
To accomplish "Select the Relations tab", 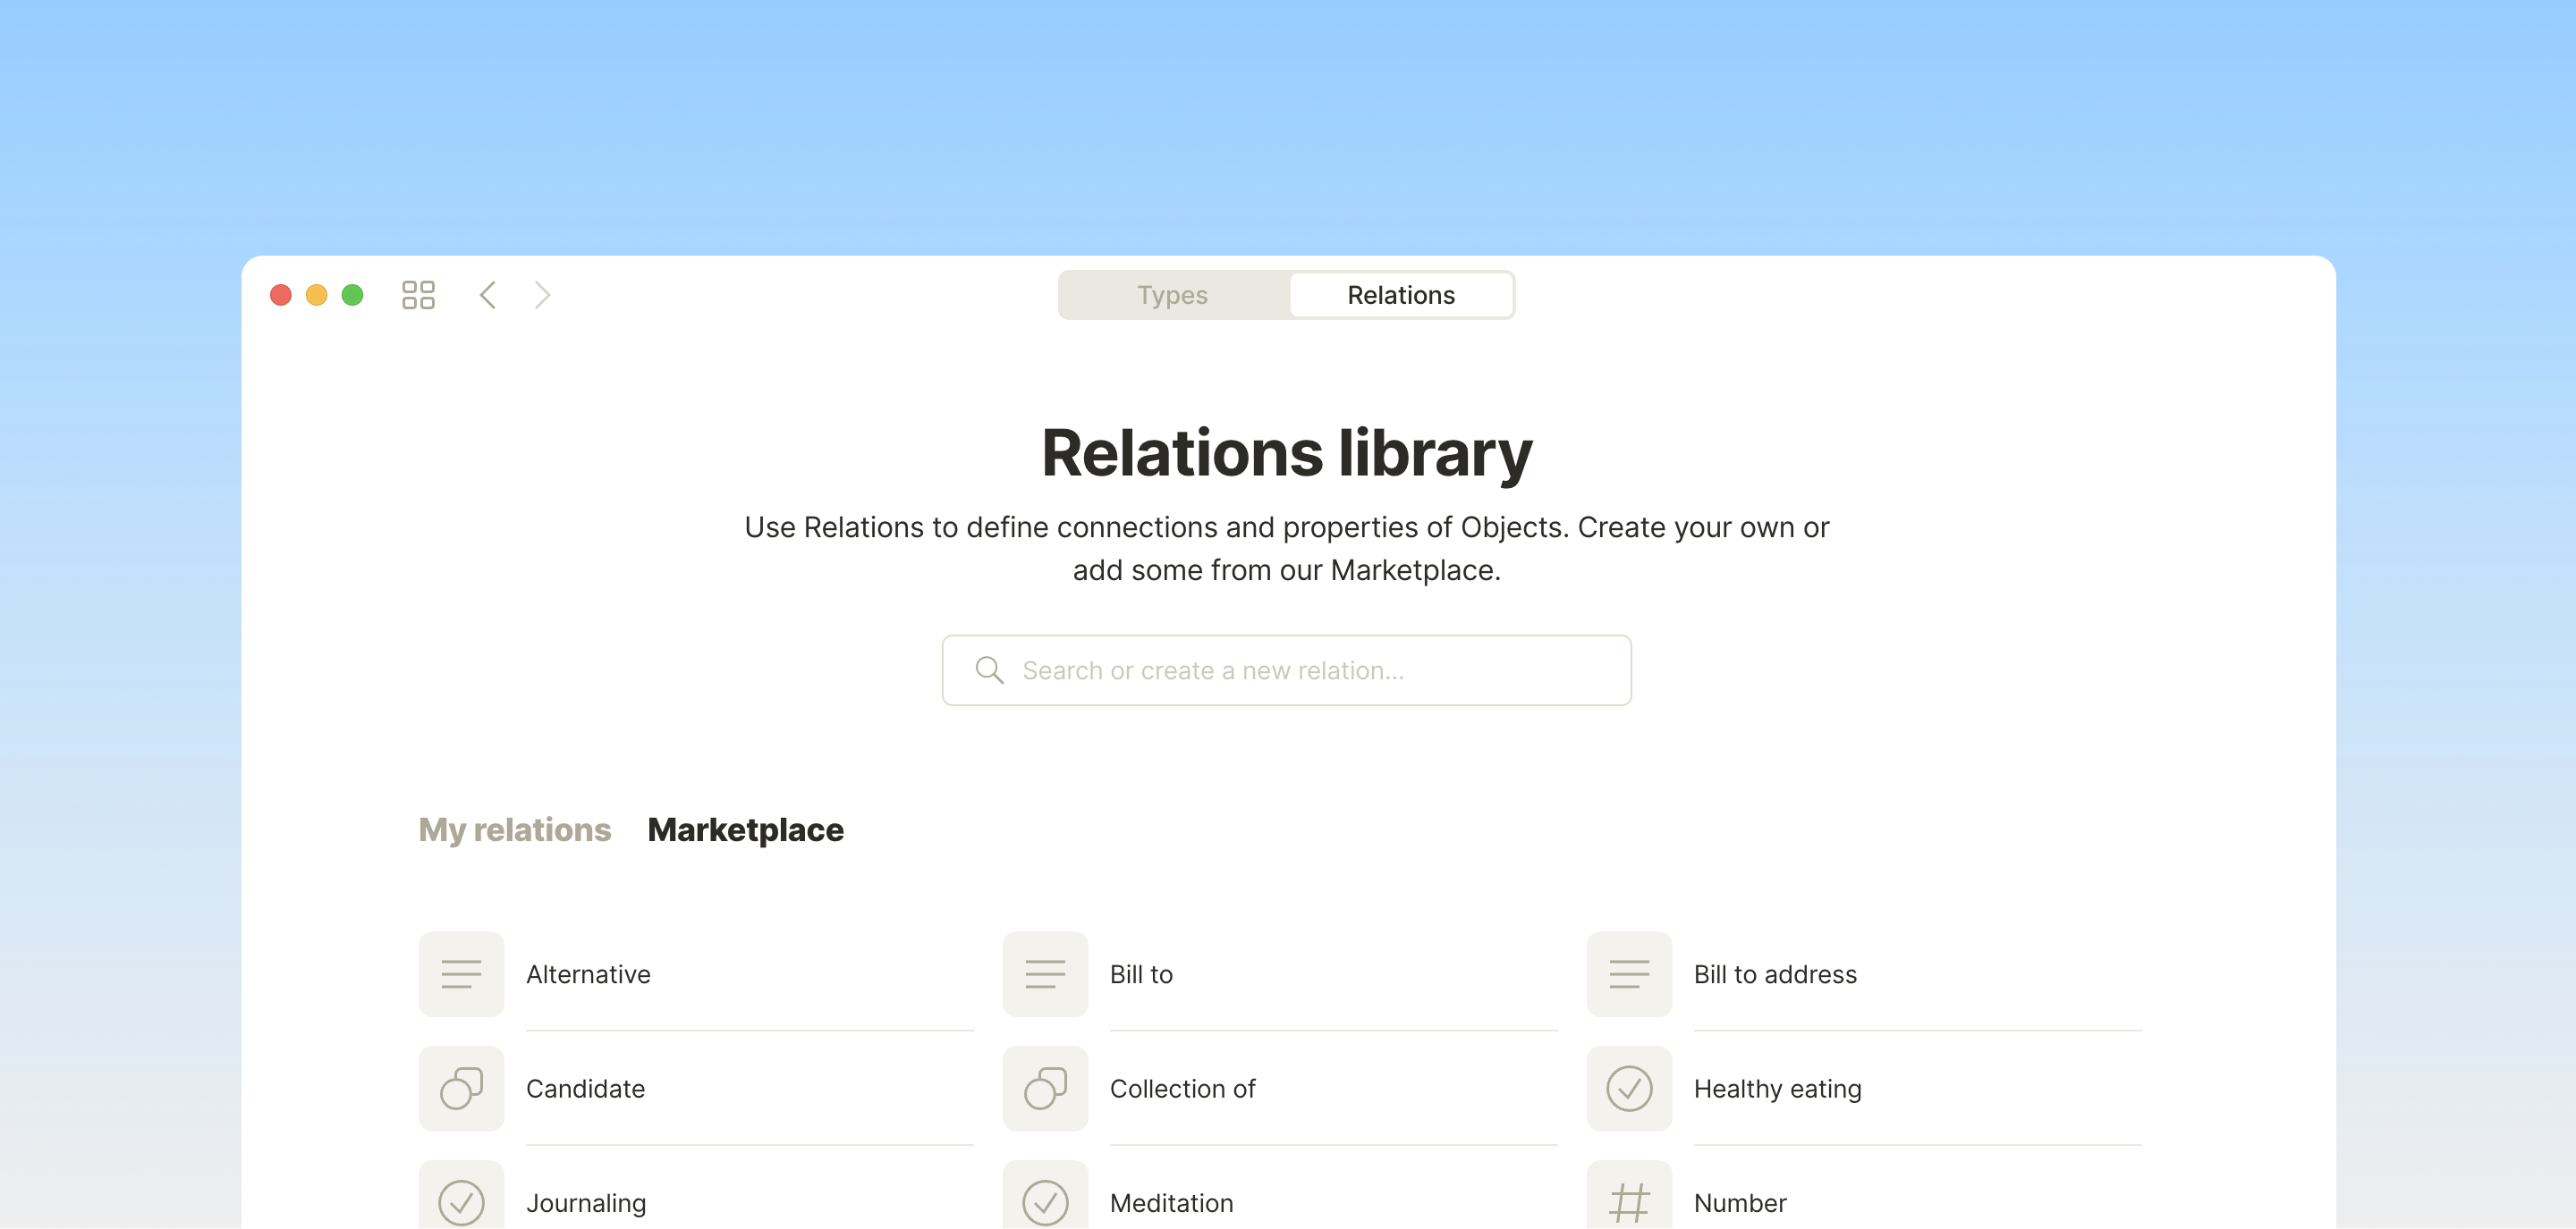I will 1401,295.
